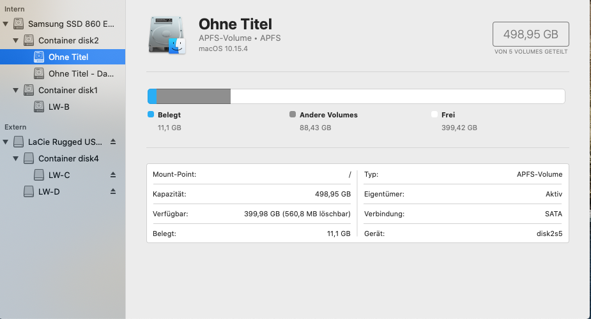The width and height of the screenshot is (591, 319).
Task: Collapse the Container disk1 disclosure triangle
Action: 16,91
